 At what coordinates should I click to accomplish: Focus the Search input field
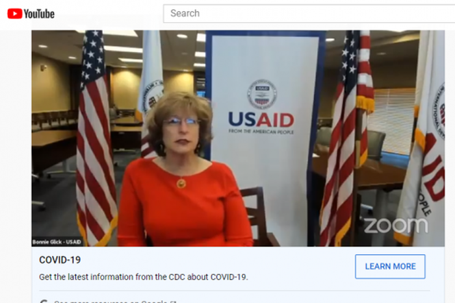point(309,14)
